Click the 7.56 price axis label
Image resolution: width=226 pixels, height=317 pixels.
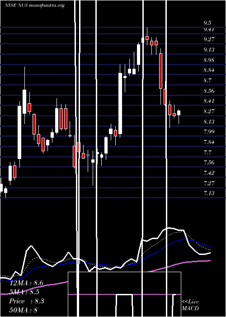[x=209, y=162]
